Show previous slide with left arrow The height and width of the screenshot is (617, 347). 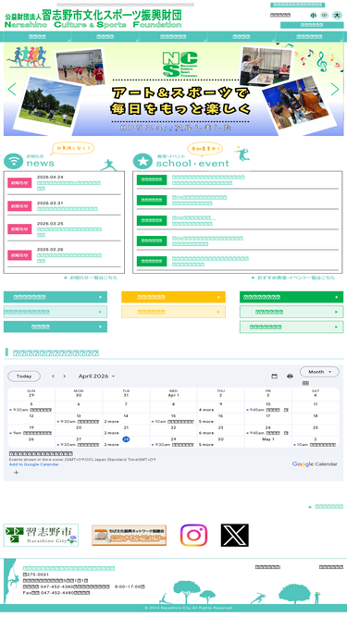(12, 90)
